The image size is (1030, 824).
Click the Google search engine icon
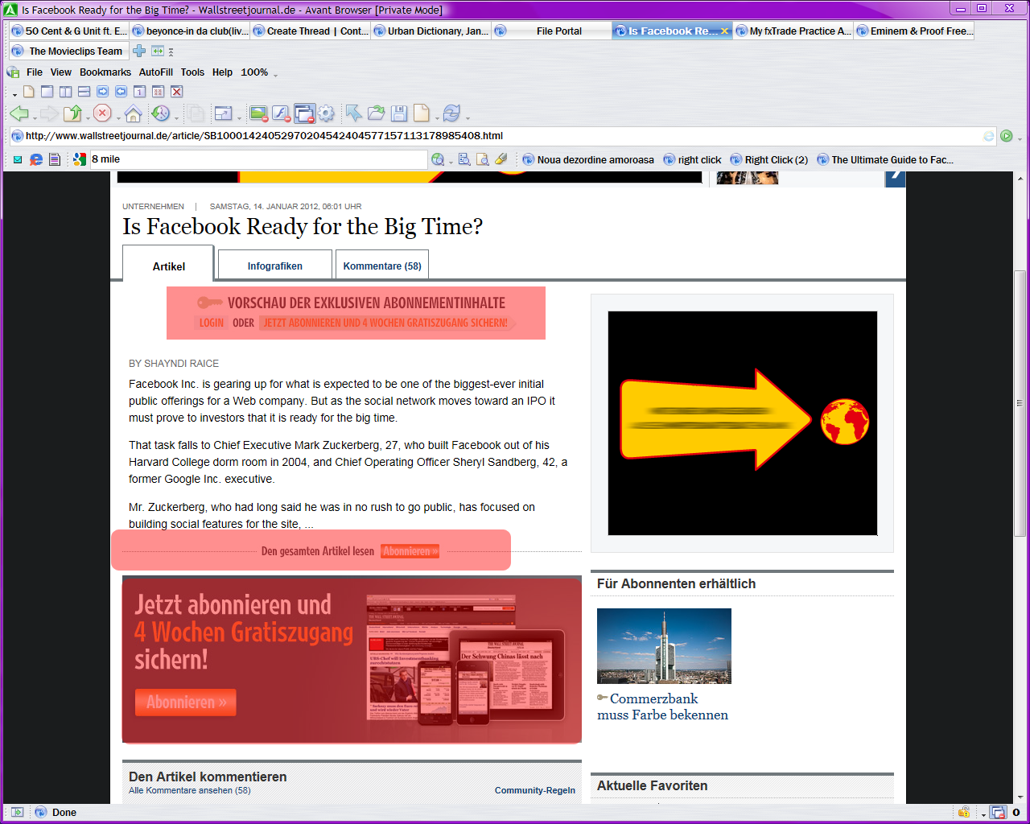pos(80,159)
